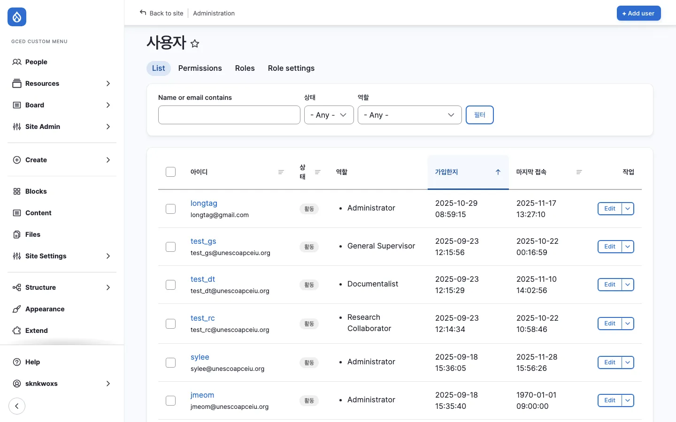The height and width of the screenshot is (422, 676).
Task: Open Extend puzzle-piece menu item
Action: (x=17, y=331)
